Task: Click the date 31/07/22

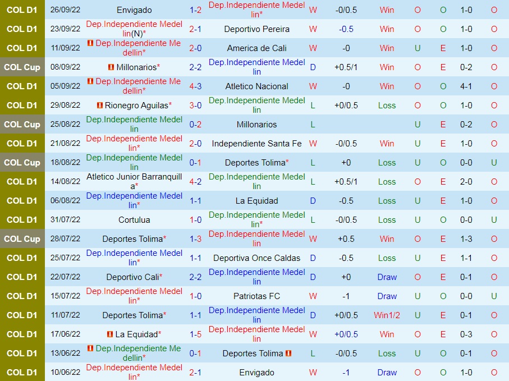Action: [x=65, y=220]
